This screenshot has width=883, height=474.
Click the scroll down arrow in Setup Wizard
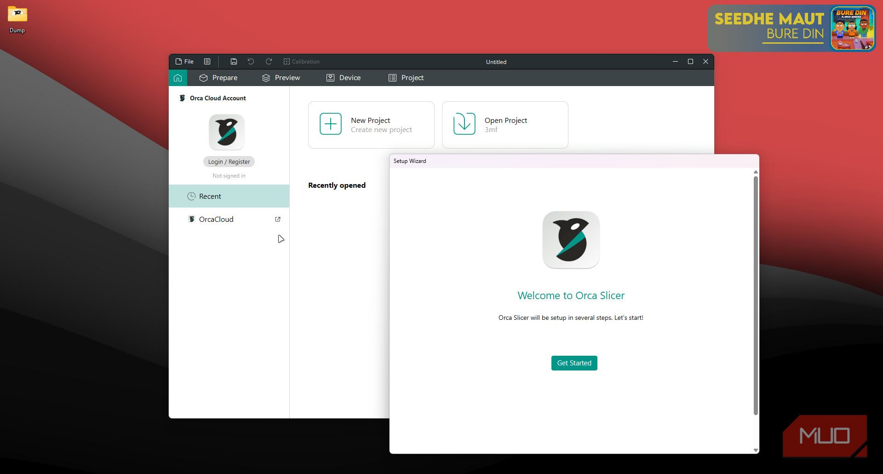(756, 450)
